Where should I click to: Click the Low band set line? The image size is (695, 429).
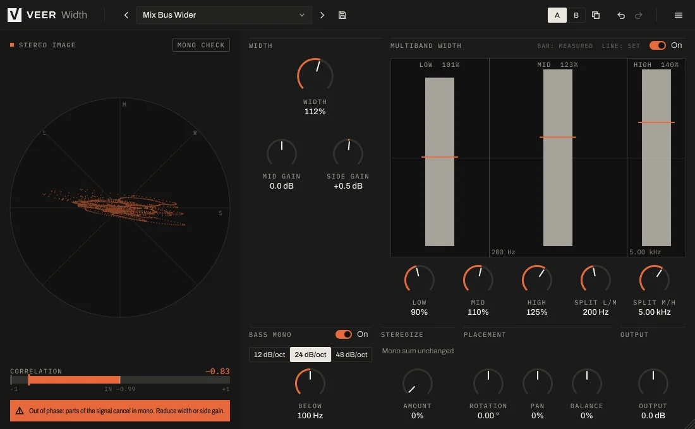440,157
